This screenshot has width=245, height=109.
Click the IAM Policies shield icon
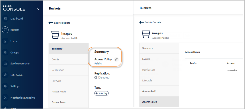point(5,75)
